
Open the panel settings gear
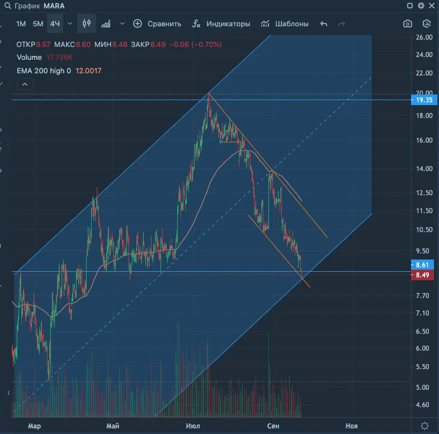click(x=421, y=6)
